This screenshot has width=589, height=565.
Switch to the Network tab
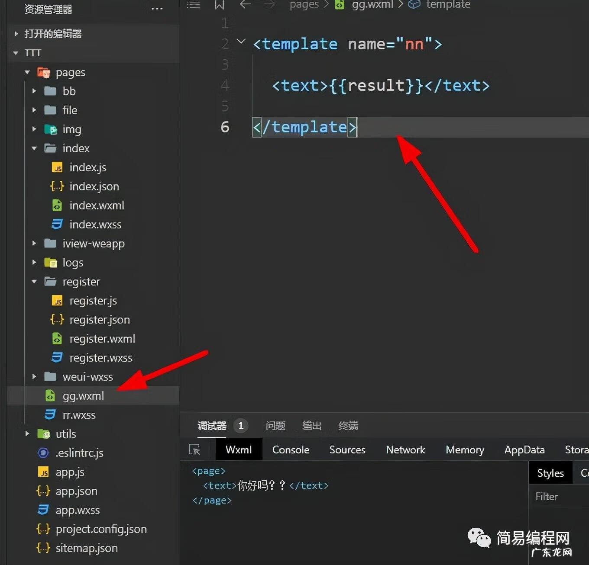point(405,450)
